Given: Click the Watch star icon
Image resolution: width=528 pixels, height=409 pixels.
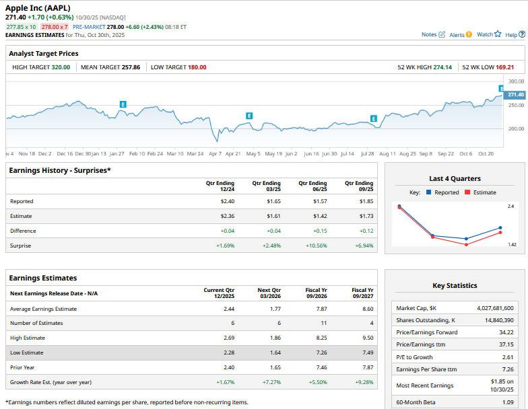Looking at the screenshot, I should click(498, 34).
